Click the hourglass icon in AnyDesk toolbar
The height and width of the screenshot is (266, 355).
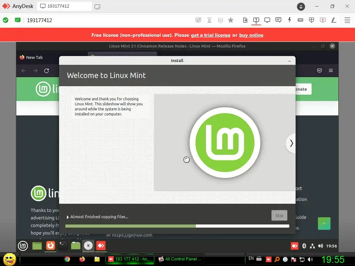(209, 20)
